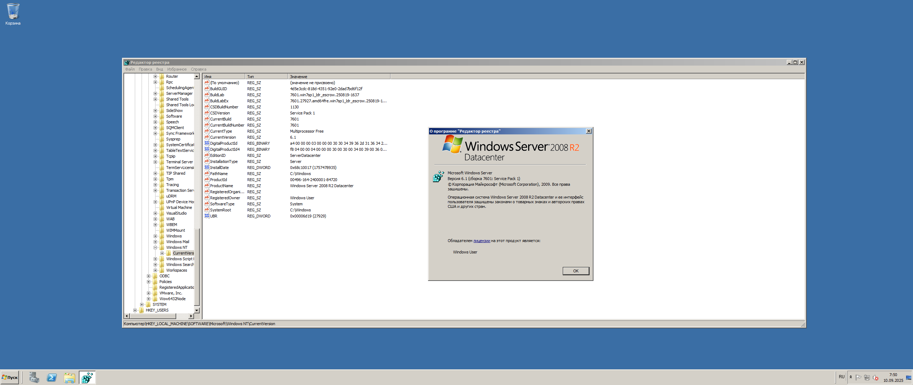The height and width of the screenshot is (385, 913).
Task: Click the Action Center flag tray icon
Action: pyautogui.click(x=858, y=378)
